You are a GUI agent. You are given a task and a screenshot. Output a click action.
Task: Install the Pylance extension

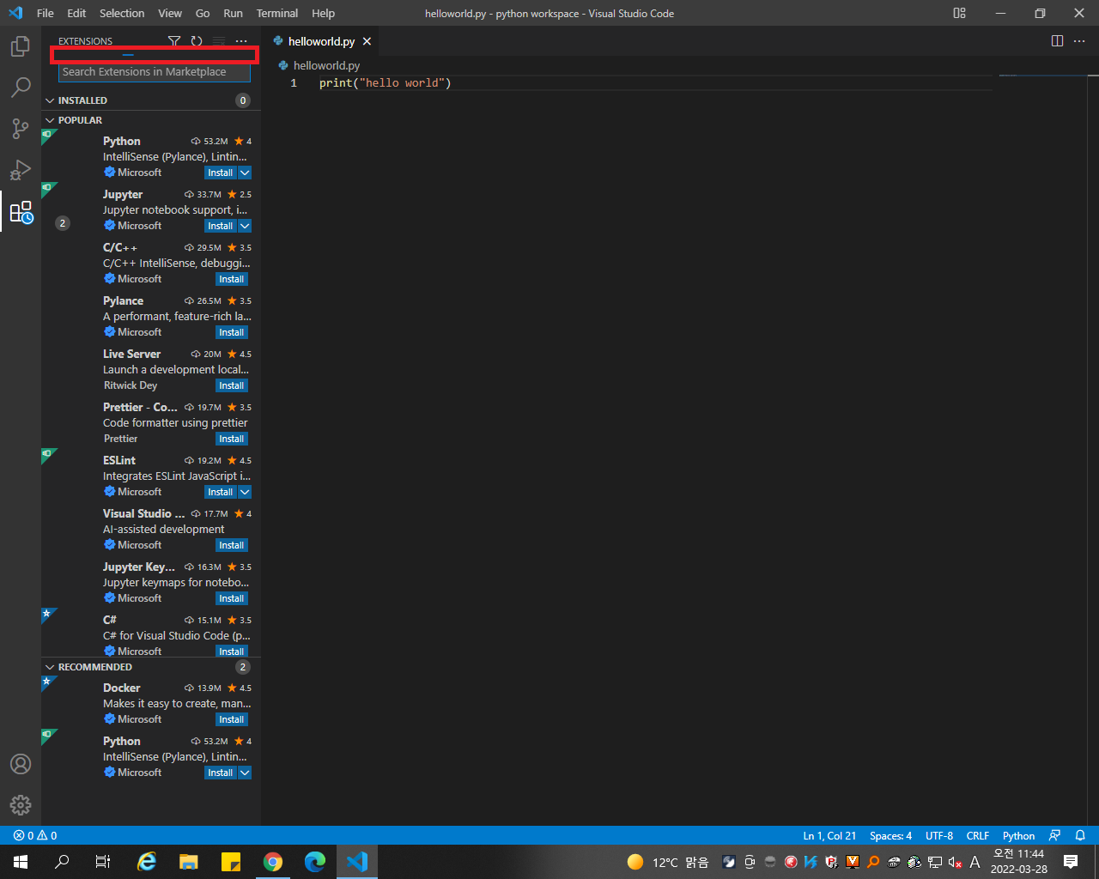(x=231, y=332)
